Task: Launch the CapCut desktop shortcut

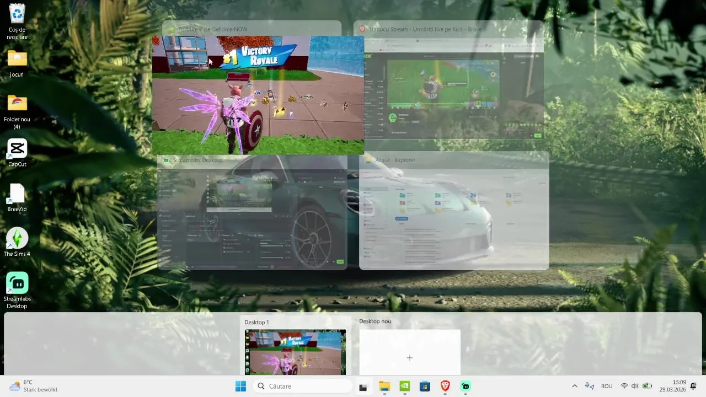Action: [x=17, y=153]
